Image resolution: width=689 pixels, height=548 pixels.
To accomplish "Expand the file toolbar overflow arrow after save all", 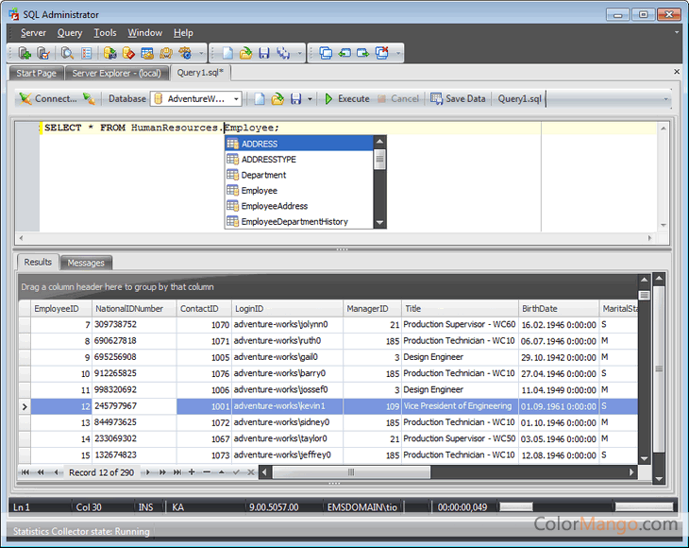I will [300, 53].
